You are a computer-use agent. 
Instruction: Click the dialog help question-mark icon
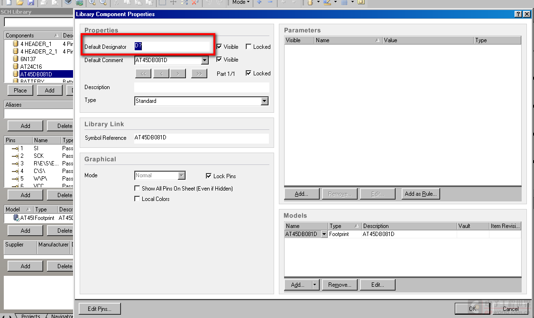click(x=518, y=14)
